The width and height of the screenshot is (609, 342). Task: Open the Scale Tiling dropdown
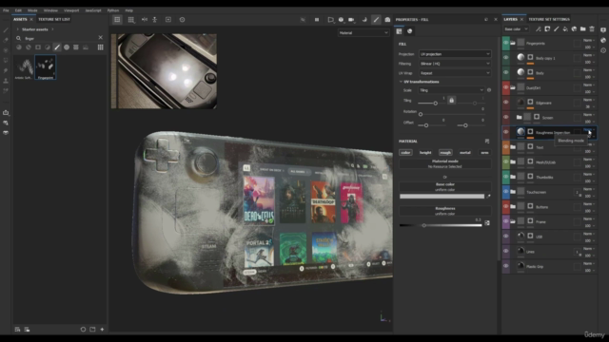tap(451, 90)
